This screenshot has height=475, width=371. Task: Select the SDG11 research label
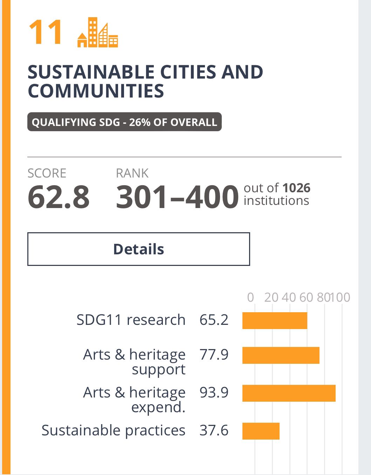[131, 320]
